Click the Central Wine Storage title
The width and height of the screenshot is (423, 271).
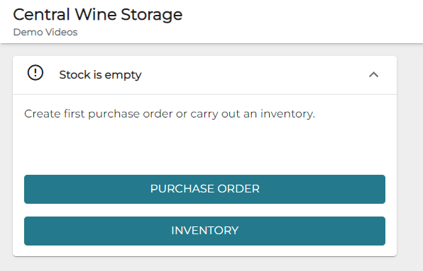[98, 15]
